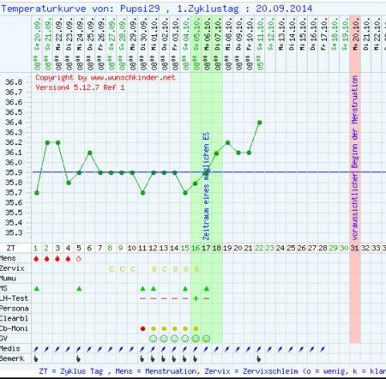
Task: Click the 'Mens' row label
Action: coord(8,258)
